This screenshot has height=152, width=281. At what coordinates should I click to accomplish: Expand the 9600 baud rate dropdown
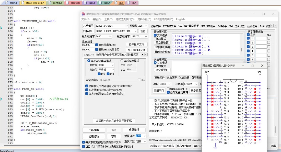pos(106,65)
